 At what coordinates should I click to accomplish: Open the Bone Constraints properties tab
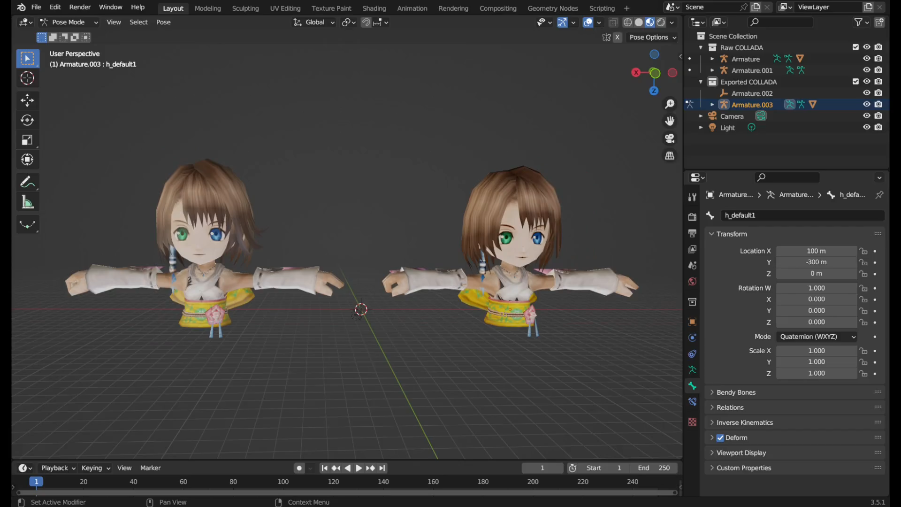(x=692, y=402)
